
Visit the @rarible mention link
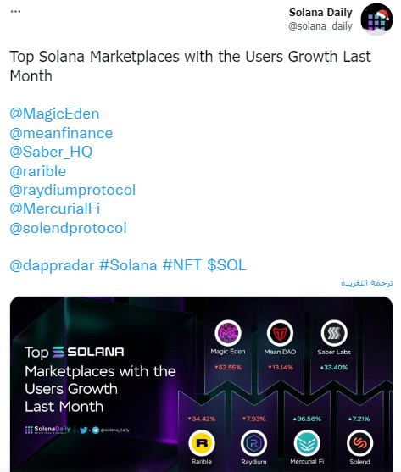38,171
